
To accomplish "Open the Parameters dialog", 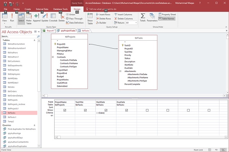I will point(152,18).
